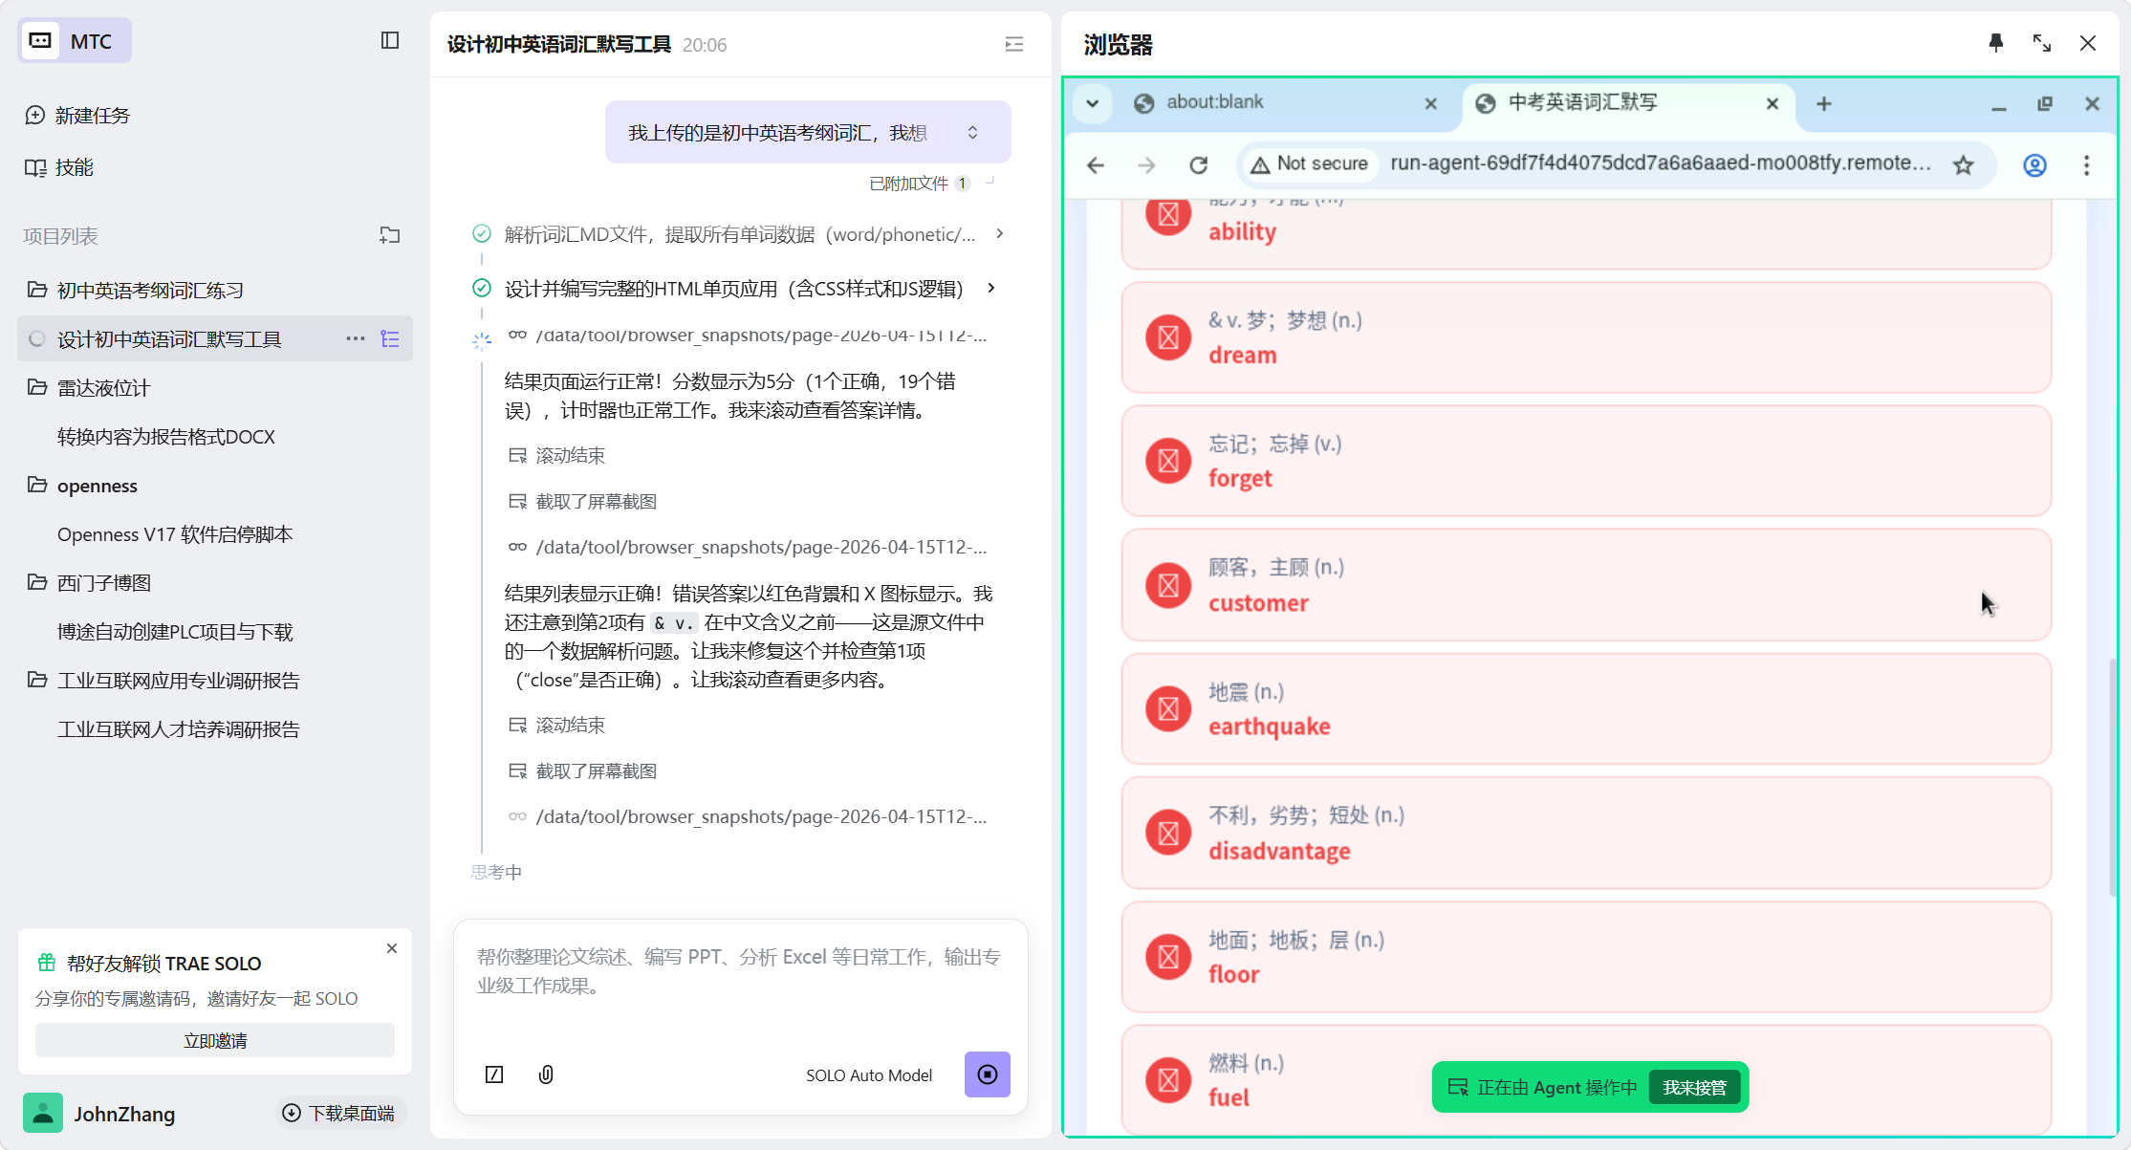Screen dimensions: 2131x1150
Task: Expand browser panel to fullscreen
Action: [x=2042, y=43]
